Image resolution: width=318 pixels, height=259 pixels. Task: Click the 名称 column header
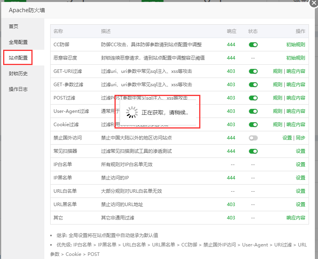58,31
